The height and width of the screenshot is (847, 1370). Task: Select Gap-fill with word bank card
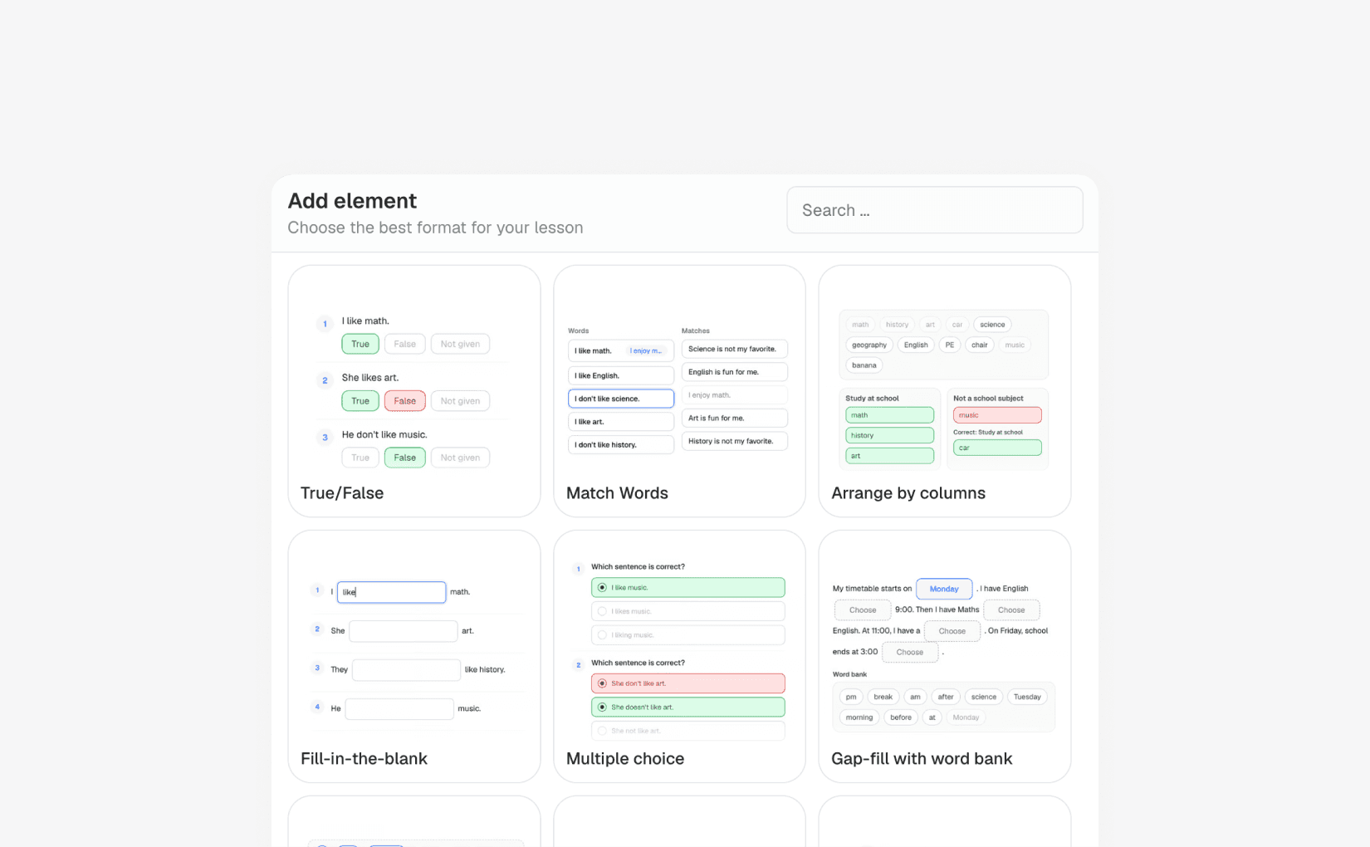coord(944,656)
